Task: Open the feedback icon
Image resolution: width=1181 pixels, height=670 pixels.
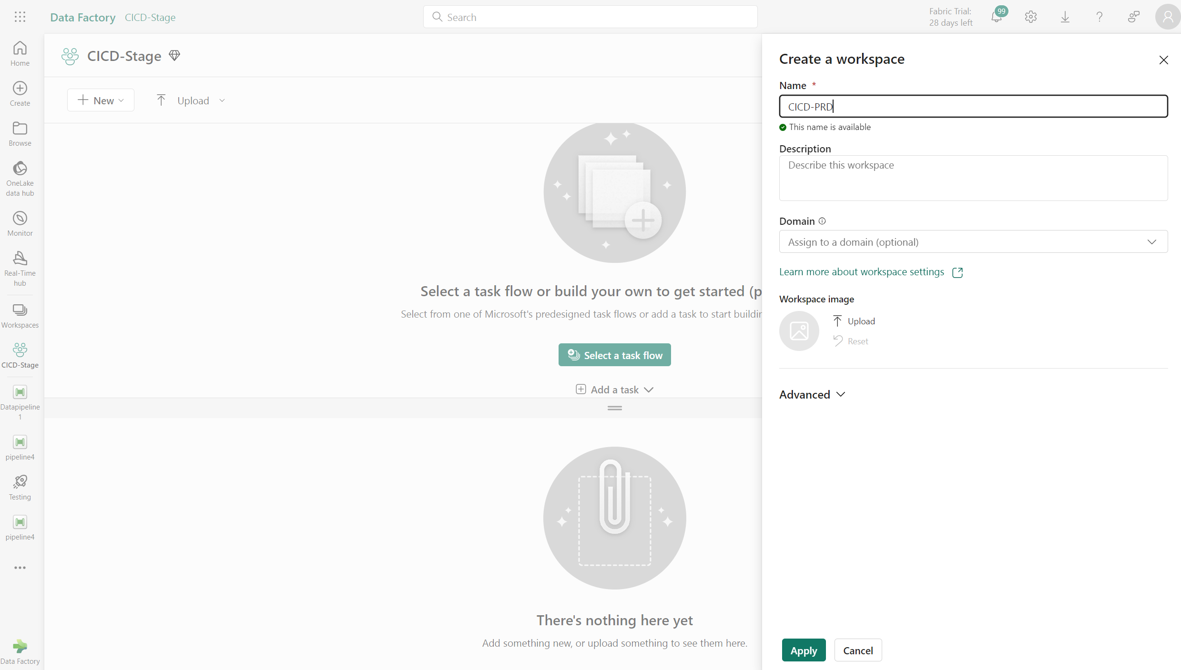Action: 1134,17
